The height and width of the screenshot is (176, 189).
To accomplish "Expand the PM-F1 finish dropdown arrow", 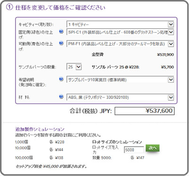I will (171, 44).
